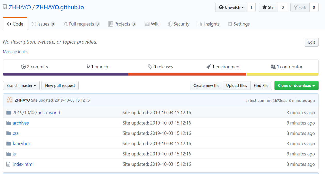This screenshot has height=174, width=325.
Task: Click the people icon beside 1 contributor
Action: click(273, 67)
